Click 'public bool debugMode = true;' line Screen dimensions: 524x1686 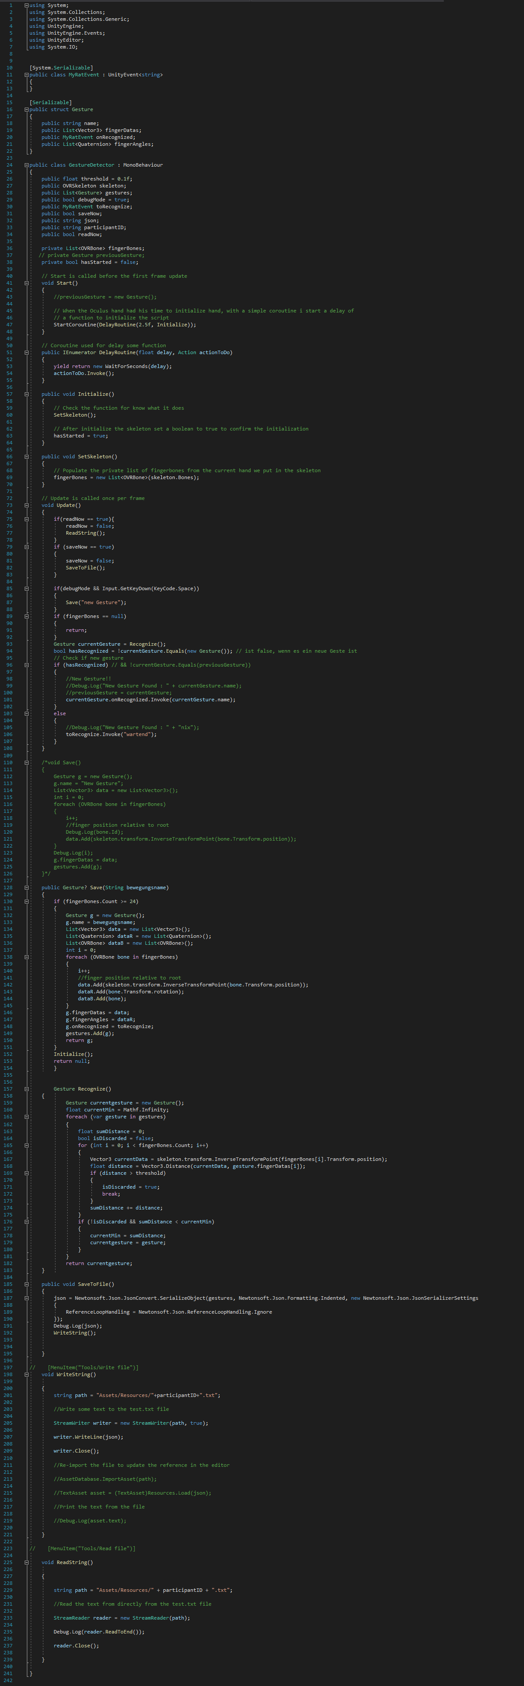pyautogui.click(x=85, y=200)
